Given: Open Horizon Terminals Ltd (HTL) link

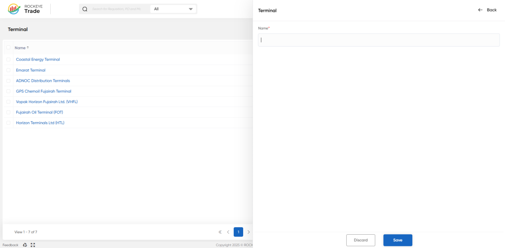Looking at the screenshot, I should click(x=40, y=123).
